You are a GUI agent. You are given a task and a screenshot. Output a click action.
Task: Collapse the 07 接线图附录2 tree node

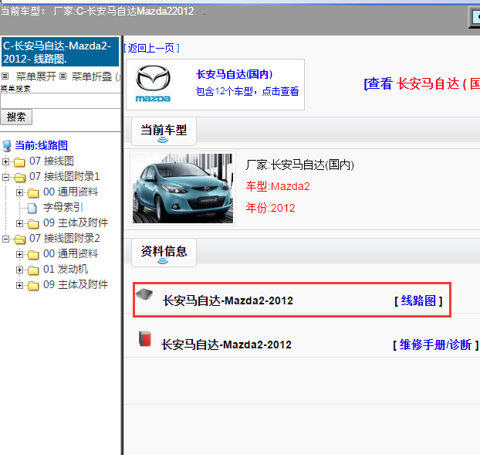6,239
